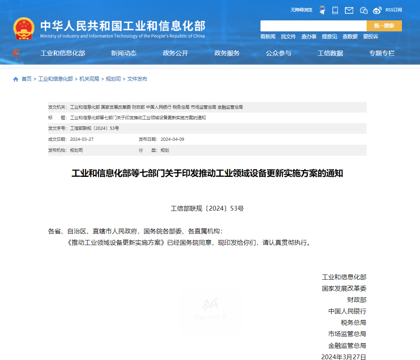
Task: Open the Weibo icon in header
Action: 378,10
